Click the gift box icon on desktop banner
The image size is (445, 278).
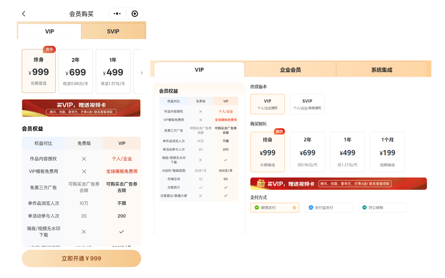click(261, 184)
